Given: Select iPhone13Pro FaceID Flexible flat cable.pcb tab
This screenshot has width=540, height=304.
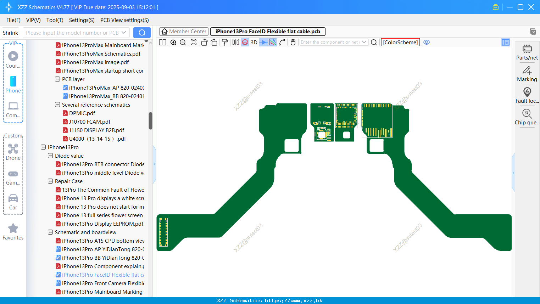Looking at the screenshot, I should coord(268,32).
